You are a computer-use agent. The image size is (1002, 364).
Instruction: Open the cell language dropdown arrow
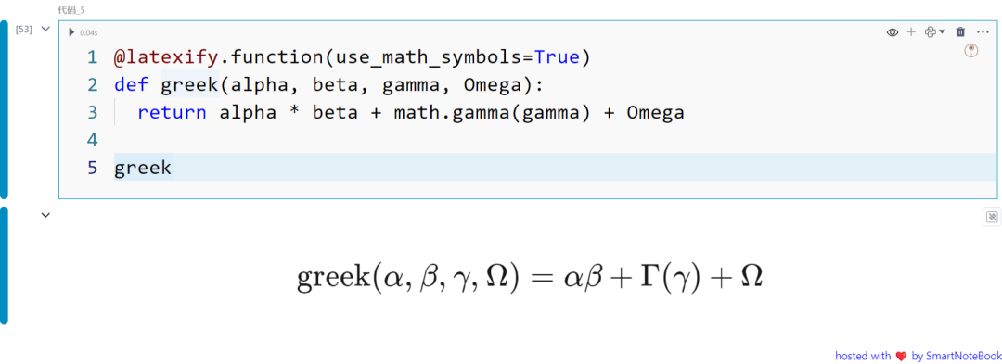(943, 31)
